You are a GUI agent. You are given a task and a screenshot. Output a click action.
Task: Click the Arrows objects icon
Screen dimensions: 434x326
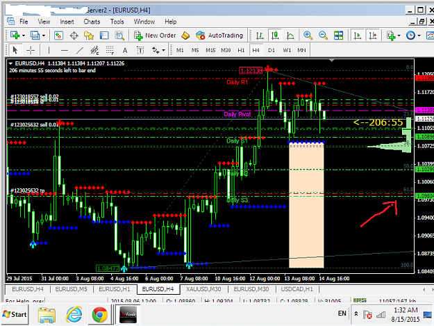coord(156,50)
